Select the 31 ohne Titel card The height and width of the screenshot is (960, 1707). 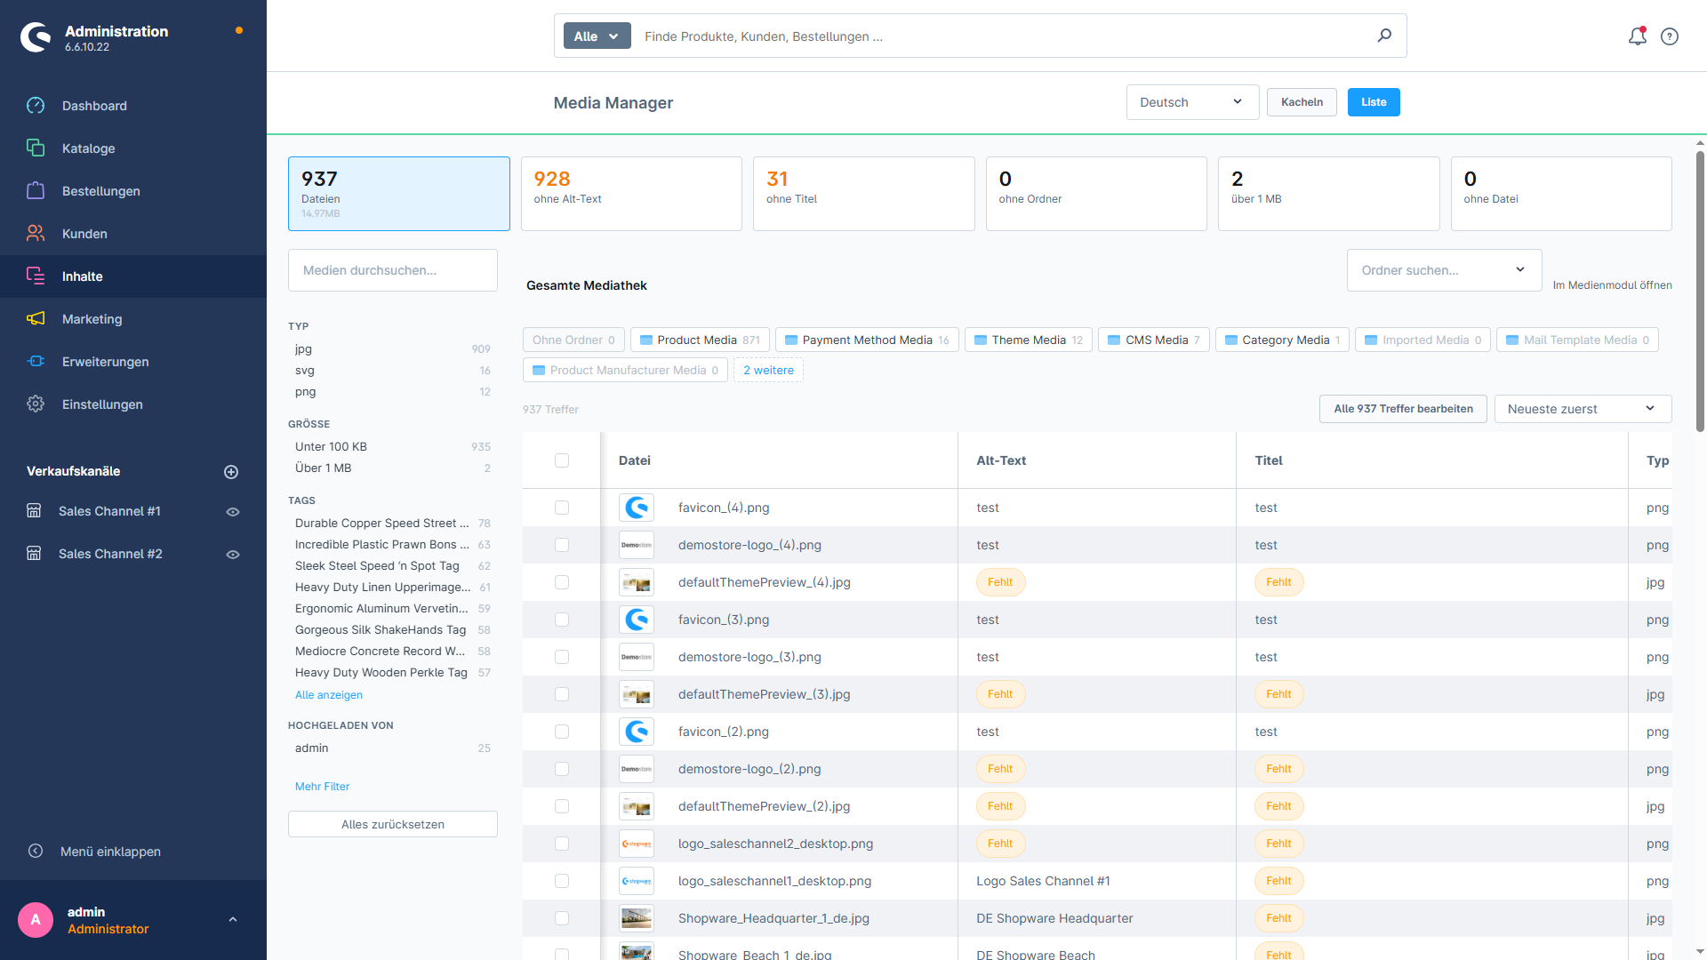click(x=863, y=194)
